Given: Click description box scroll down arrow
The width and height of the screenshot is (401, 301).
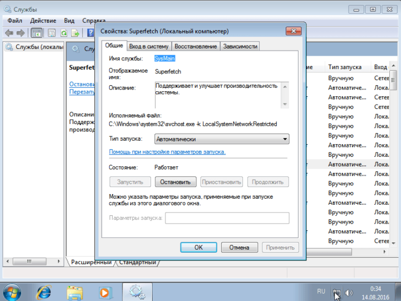Looking at the screenshot, I should 285,104.
